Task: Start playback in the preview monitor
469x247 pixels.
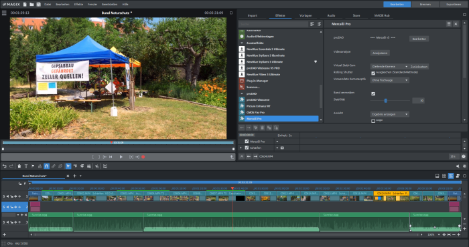Action: [x=121, y=157]
